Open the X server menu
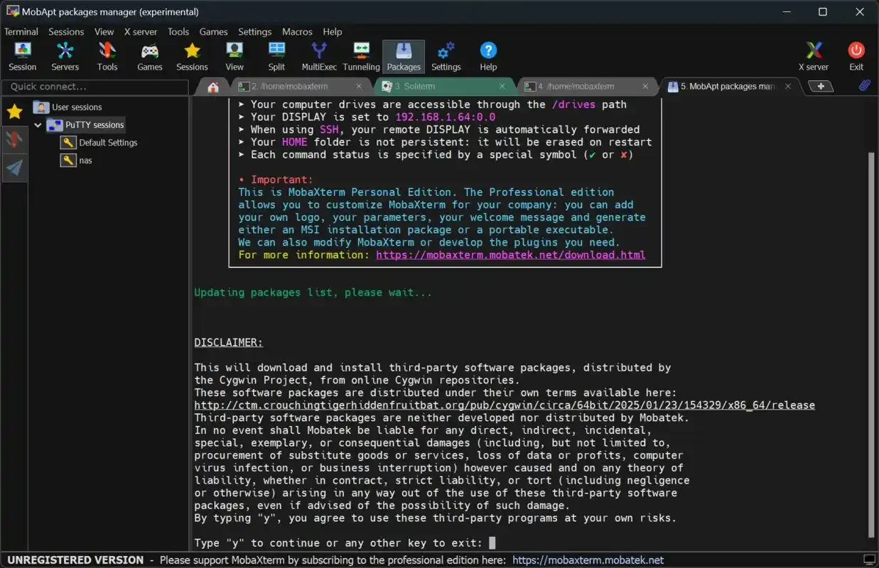Viewport: 879px width, 568px height. click(x=141, y=31)
